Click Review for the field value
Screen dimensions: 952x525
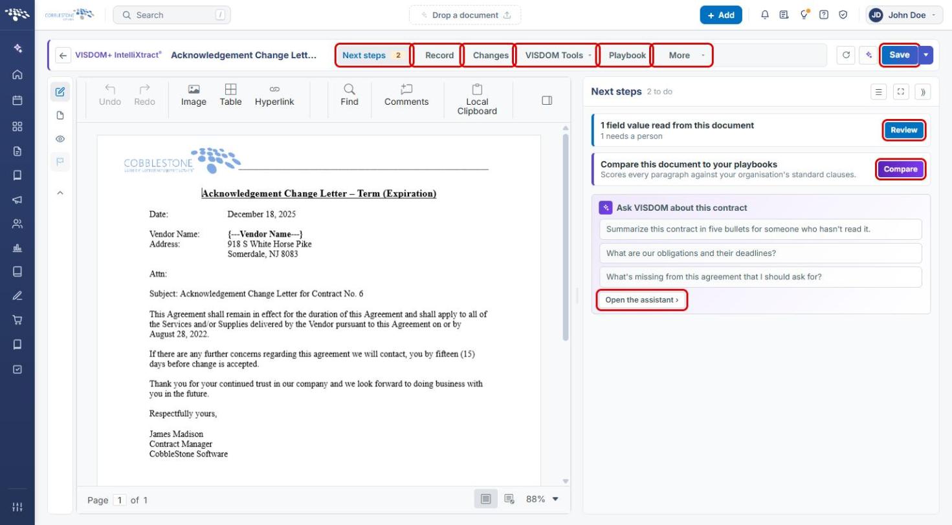904,130
